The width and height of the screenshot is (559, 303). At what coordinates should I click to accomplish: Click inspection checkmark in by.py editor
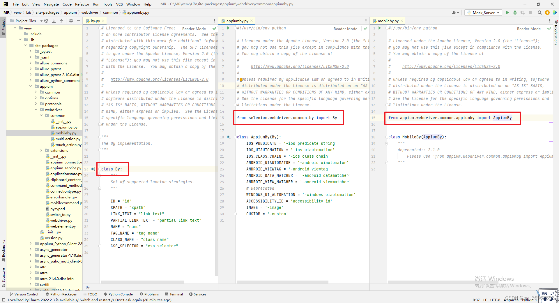click(214, 29)
